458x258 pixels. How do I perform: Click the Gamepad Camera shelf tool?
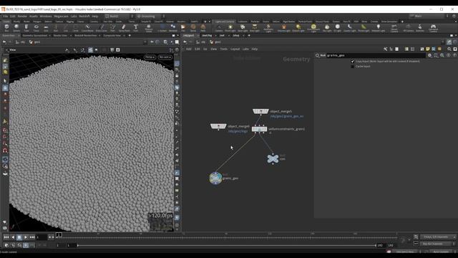click(x=433, y=28)
